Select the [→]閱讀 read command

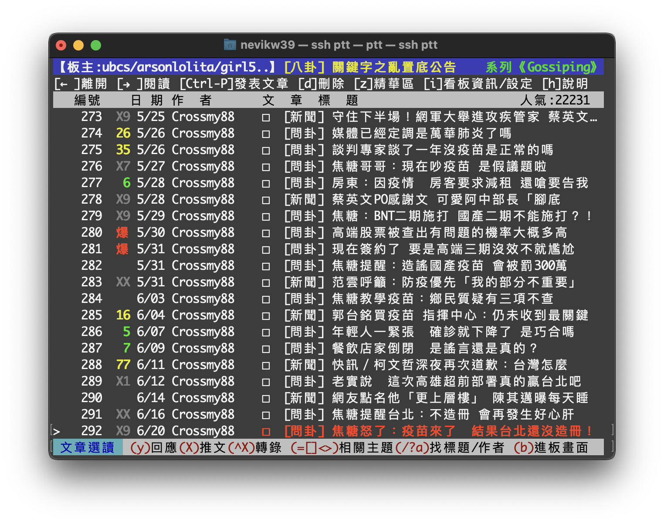143,84
